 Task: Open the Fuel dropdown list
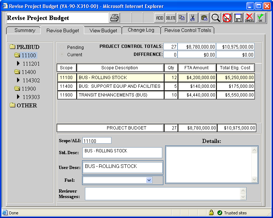149,180
